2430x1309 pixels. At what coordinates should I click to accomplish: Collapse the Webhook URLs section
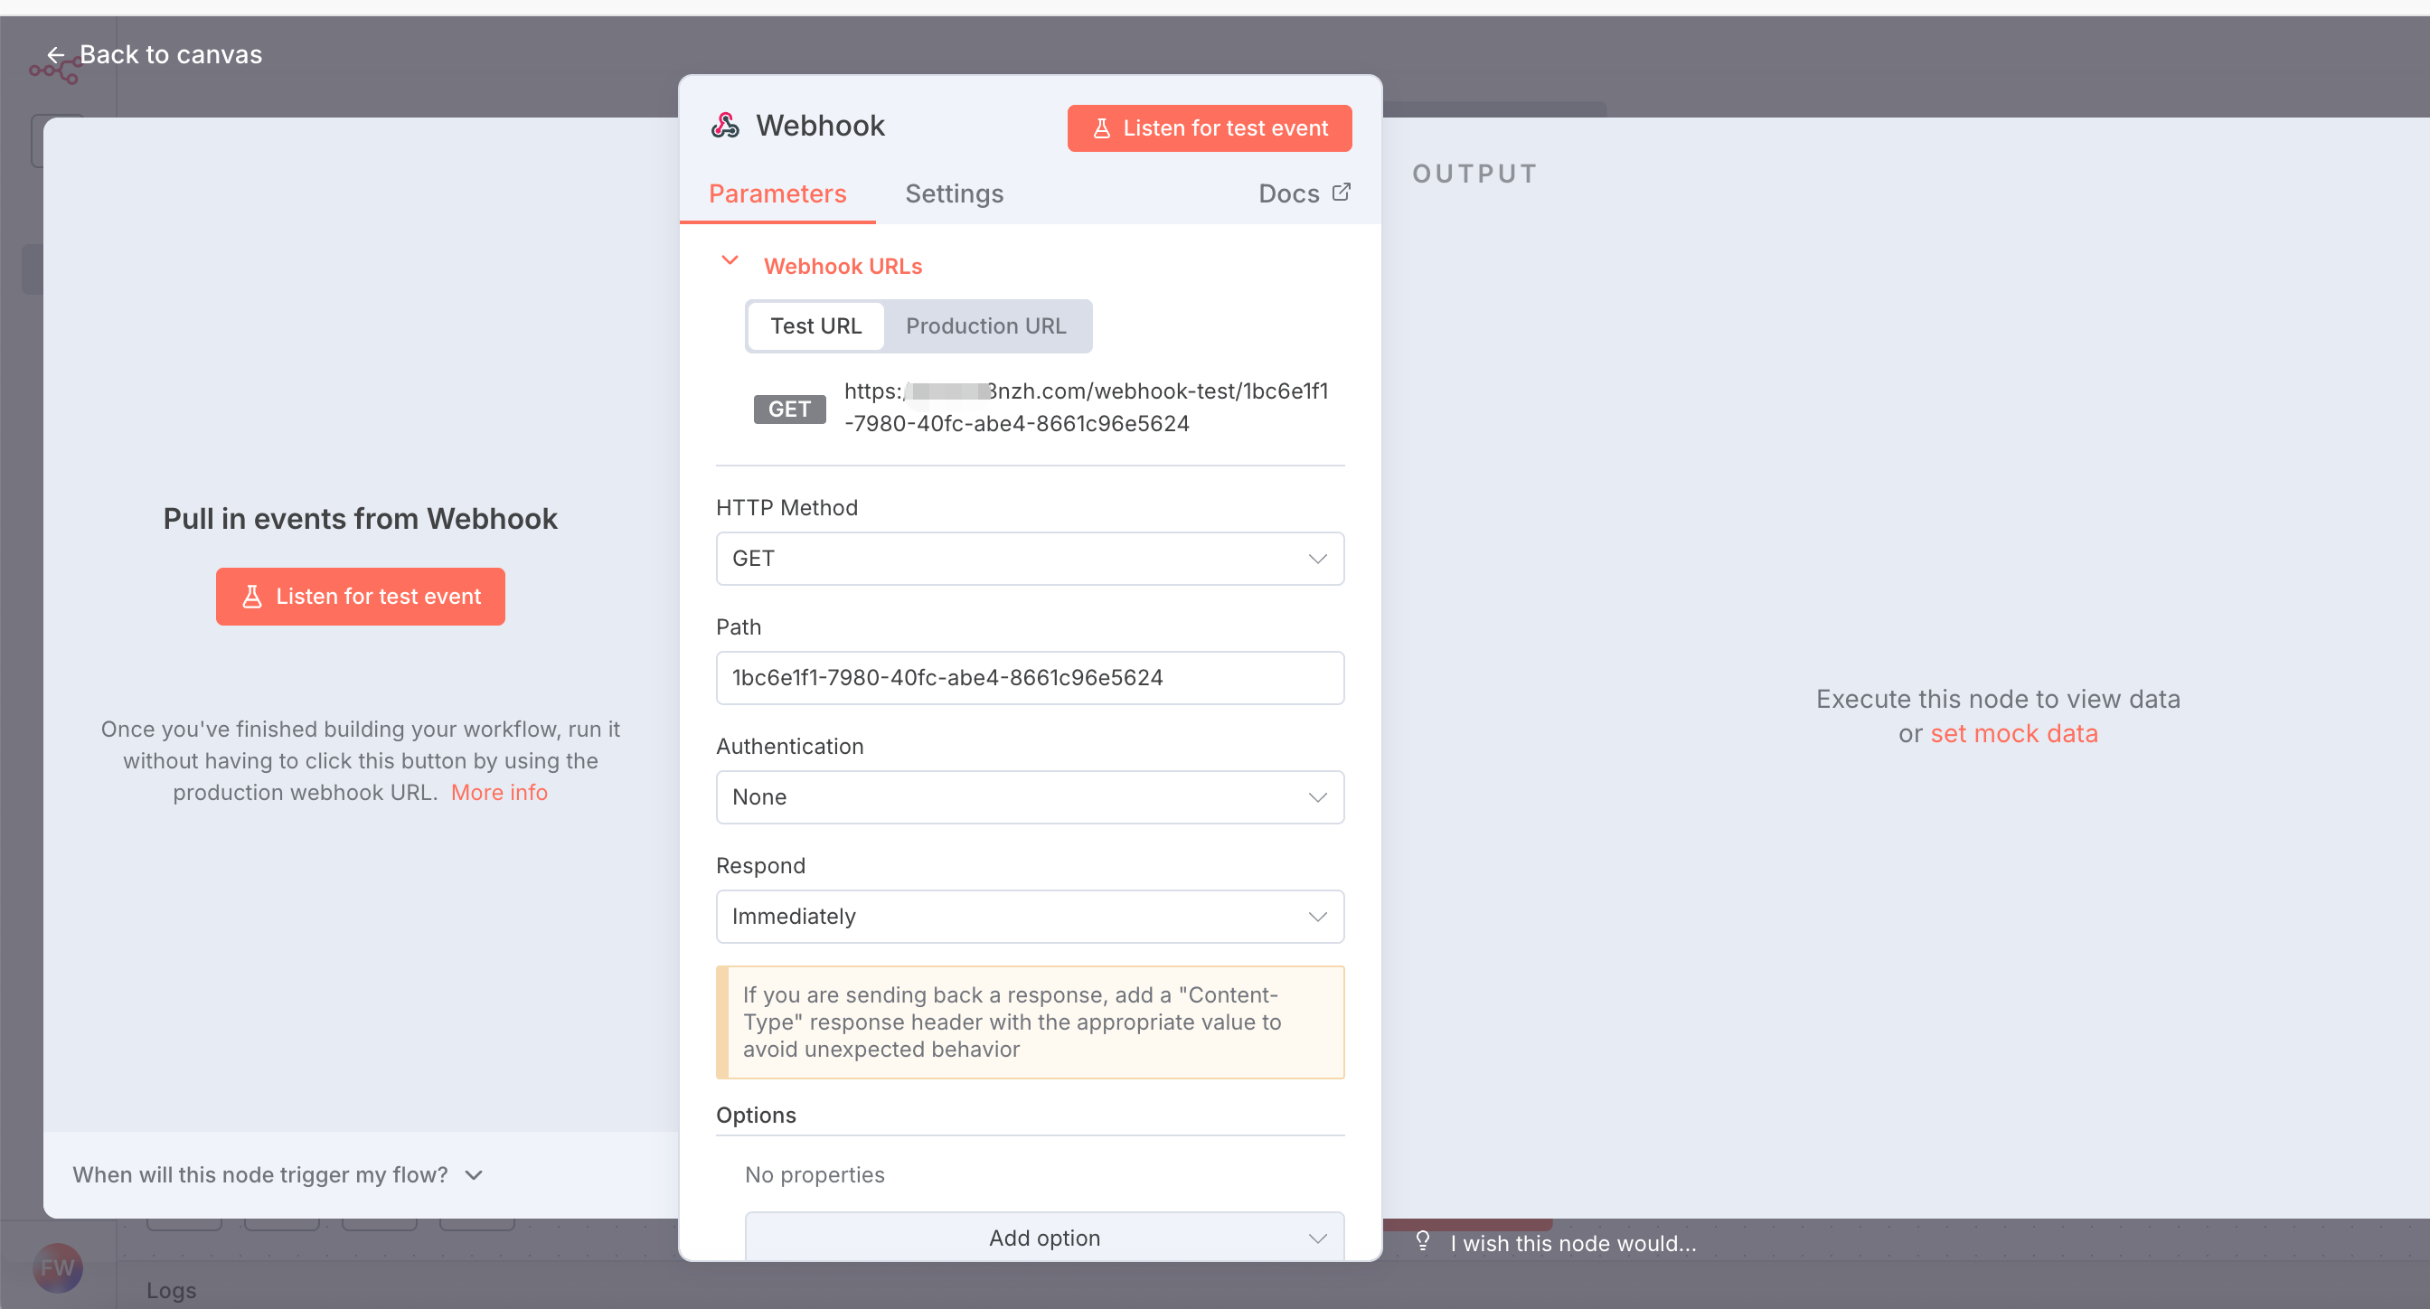[x=730, y=260]
